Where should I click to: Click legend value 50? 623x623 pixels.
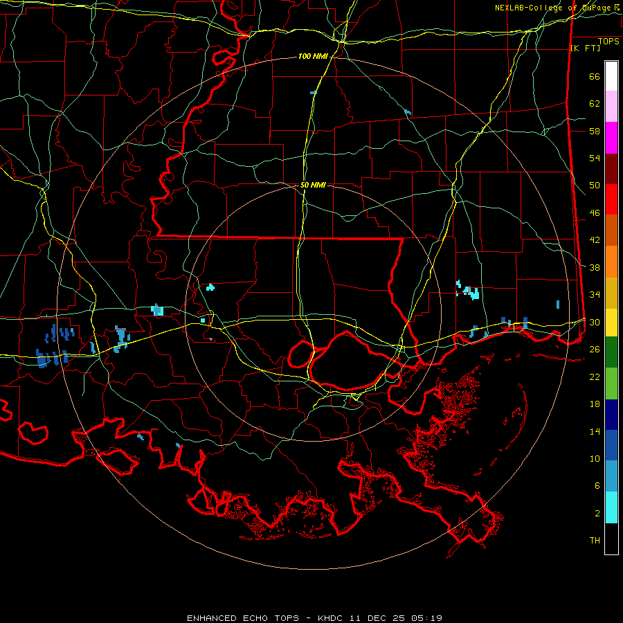point(595,186)
